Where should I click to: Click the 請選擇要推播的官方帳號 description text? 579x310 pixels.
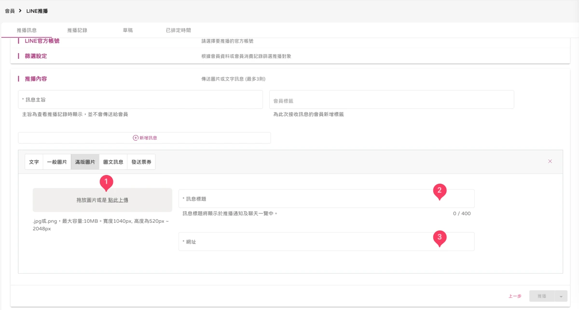click(227, 41)
